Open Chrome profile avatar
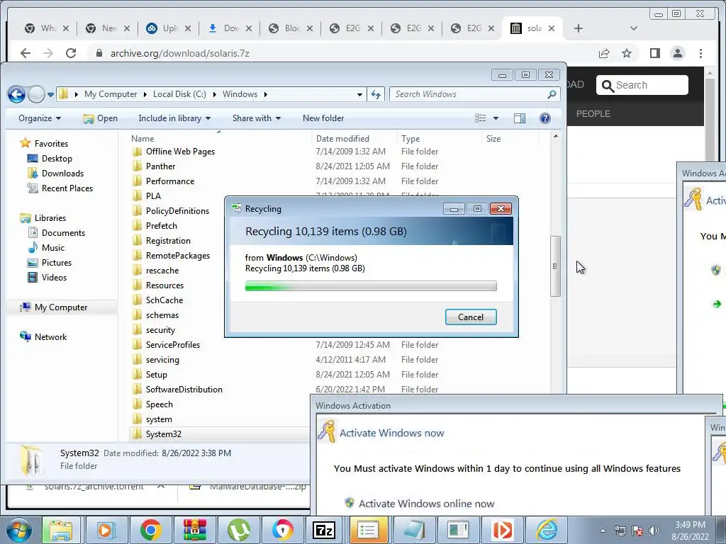This screenshot has height=544, width=726. pyautogui.click(x=677, y=53)
